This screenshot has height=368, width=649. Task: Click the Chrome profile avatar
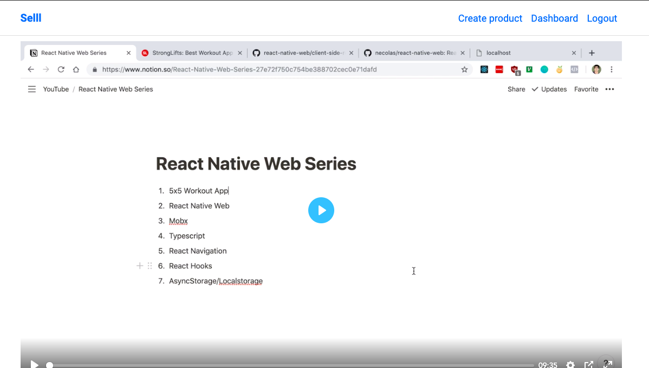pyautogui.click(x=596, y=69)
